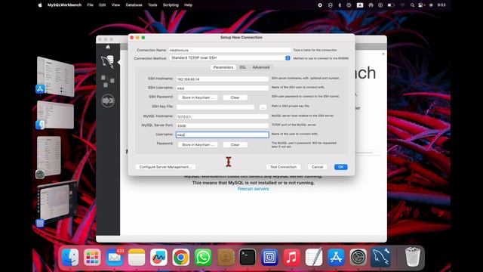Open the Tools menu

[152, 5]
